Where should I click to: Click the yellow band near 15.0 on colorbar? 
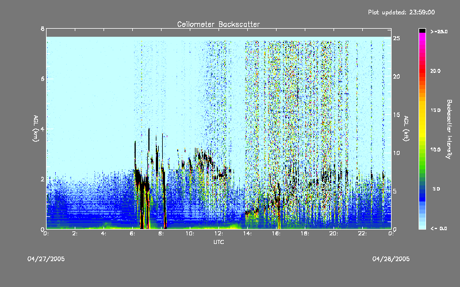click(x=422, y=111)
